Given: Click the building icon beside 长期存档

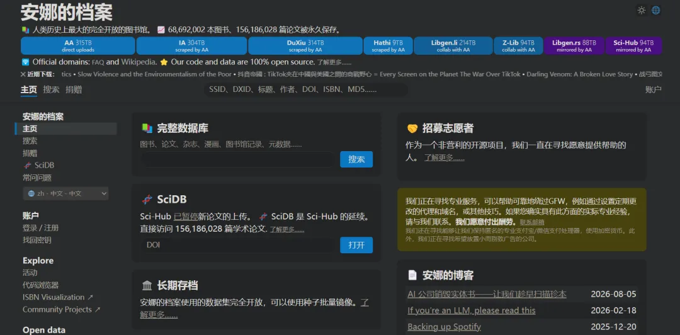Looking at the screenshot, I should click(x=147, y=285).
